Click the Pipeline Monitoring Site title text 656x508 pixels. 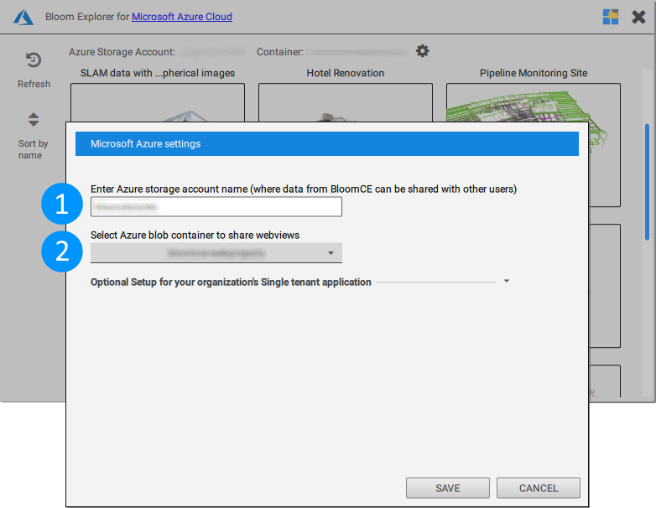click(534, 73)
